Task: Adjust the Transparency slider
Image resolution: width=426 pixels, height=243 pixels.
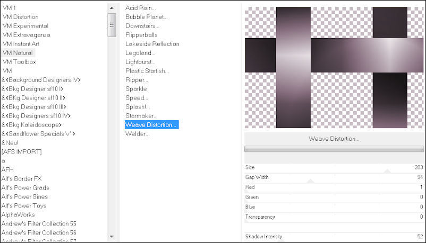Action: click(x=334, y=217)
